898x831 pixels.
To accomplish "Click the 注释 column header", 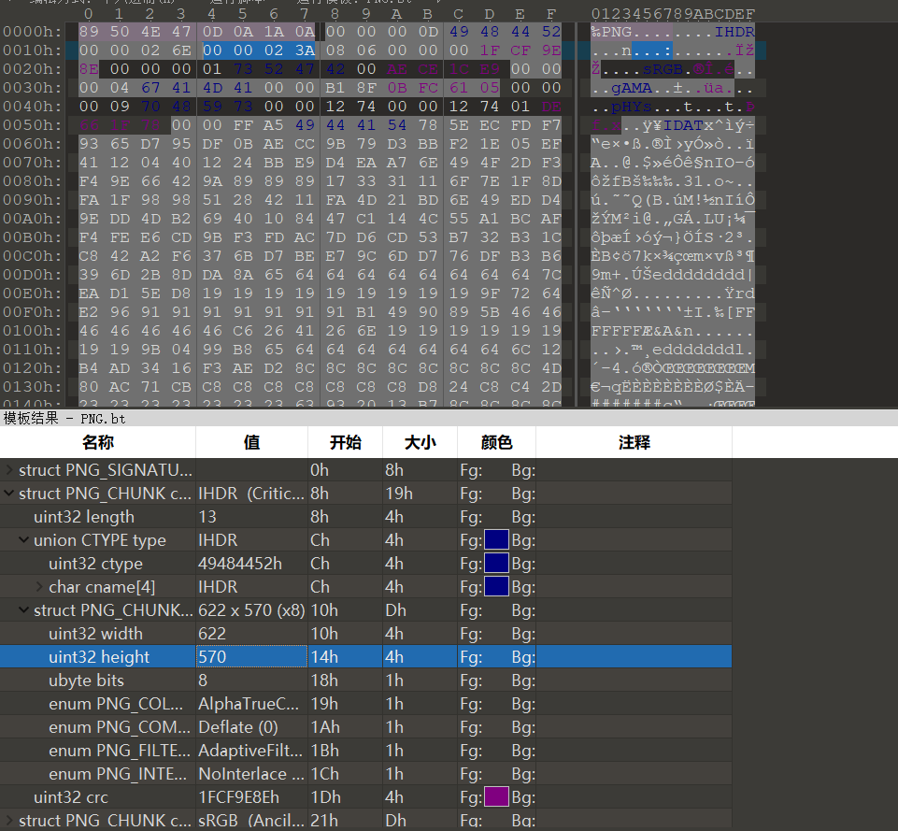I will [634, 442].
